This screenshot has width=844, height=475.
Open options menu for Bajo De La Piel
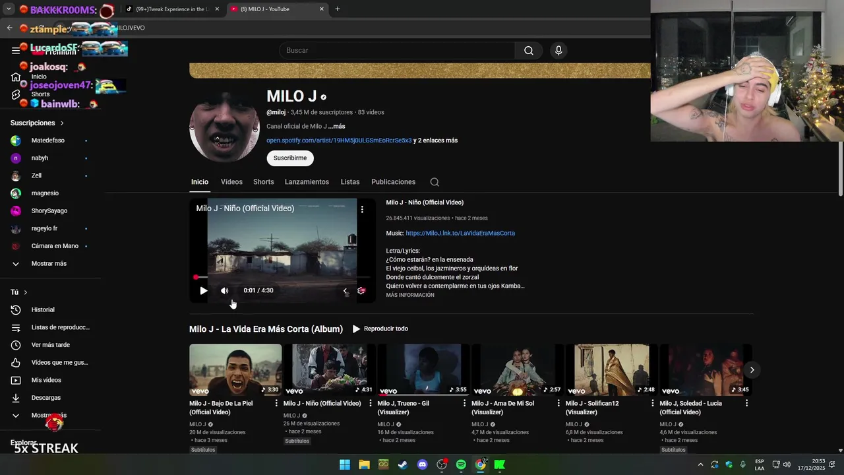276,403
